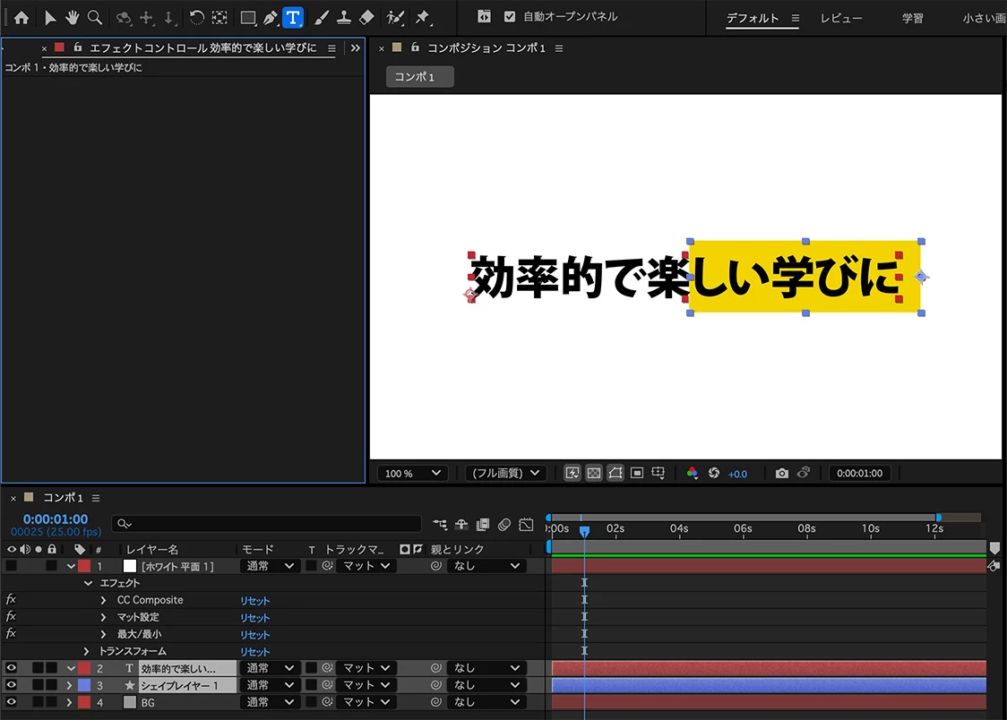Open the timeline コンポ 1 panel menu

[x=96, y=497]
